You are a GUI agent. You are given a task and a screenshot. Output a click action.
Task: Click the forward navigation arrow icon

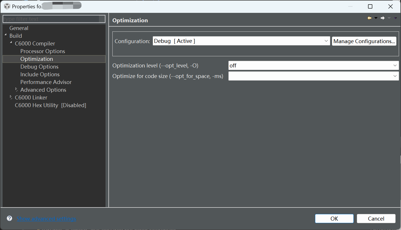click(x=383, y=18)
